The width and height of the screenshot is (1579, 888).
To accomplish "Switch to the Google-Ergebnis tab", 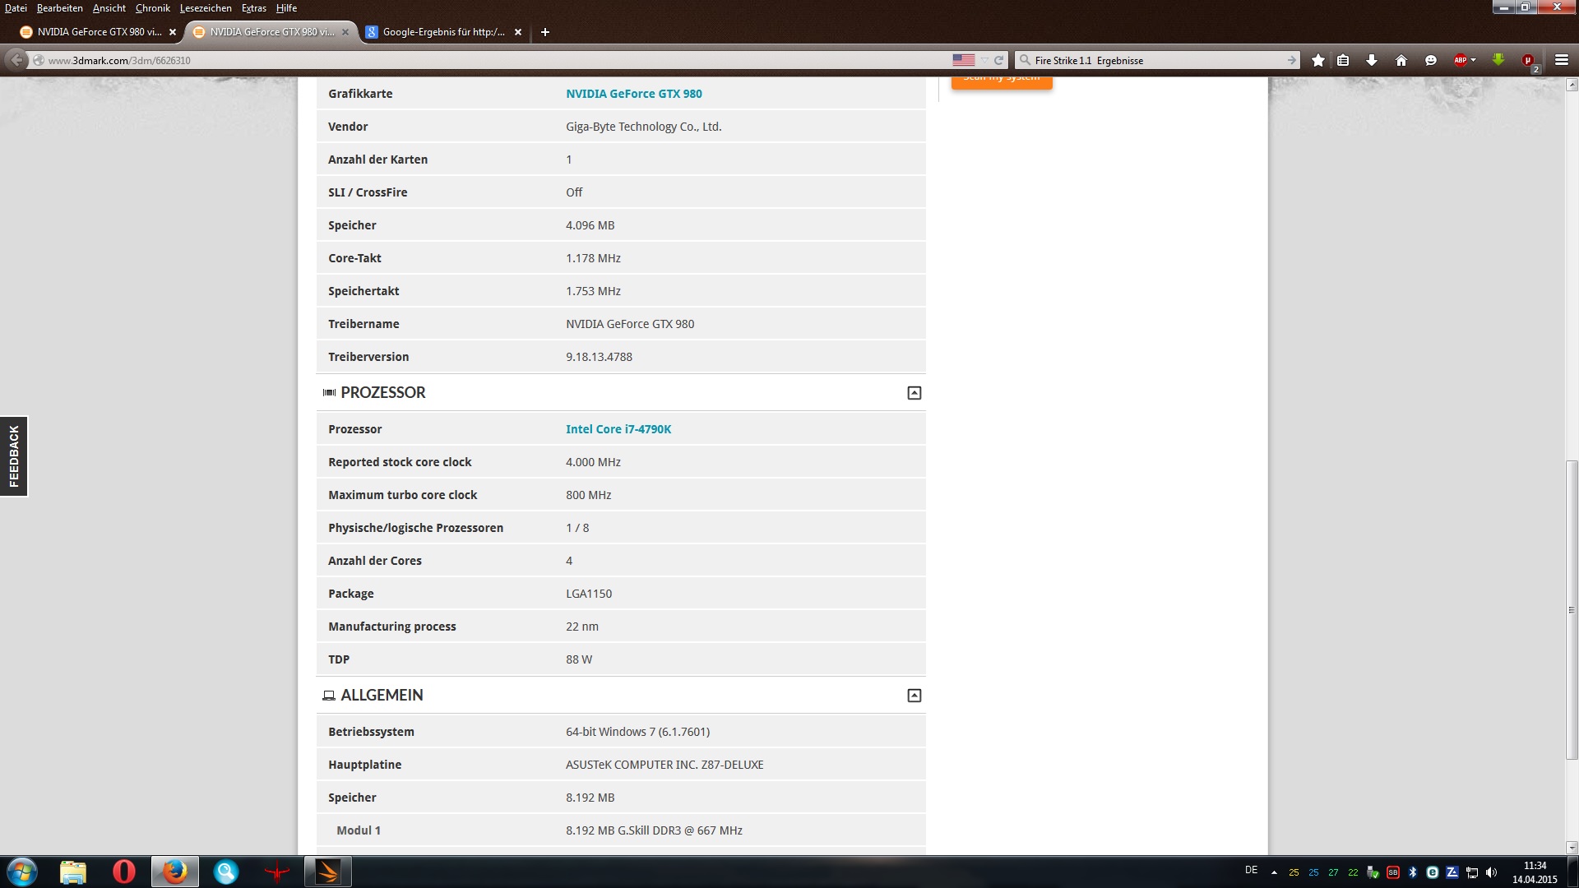I will (x=443, y=32).
